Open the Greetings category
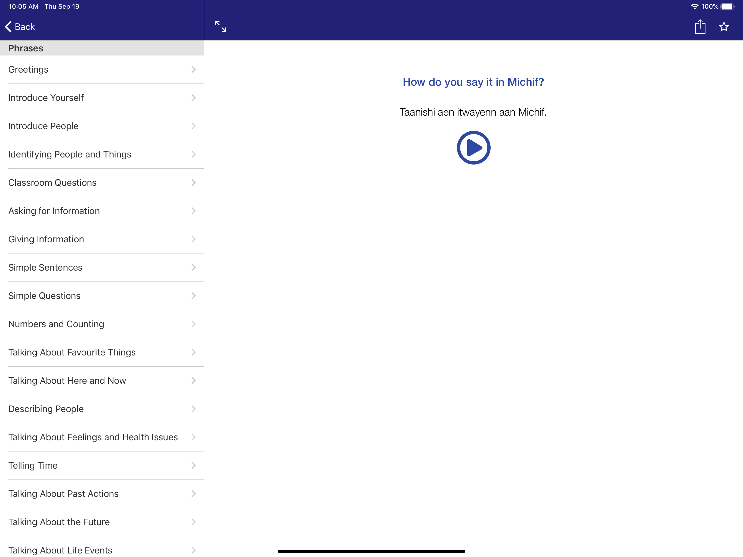This screenshot has width=743, height=557. [102, 70]
